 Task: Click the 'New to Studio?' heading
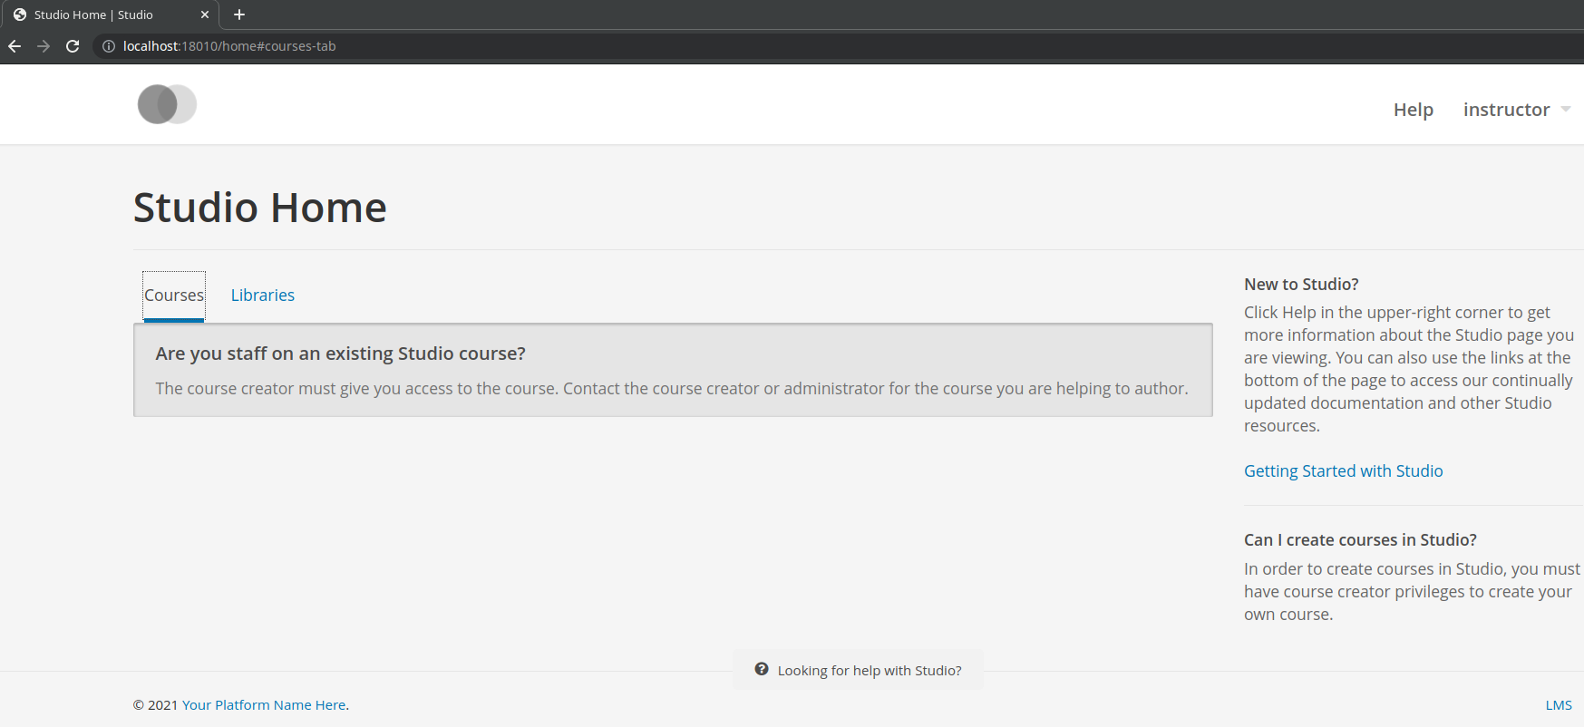pos(1301,285)
